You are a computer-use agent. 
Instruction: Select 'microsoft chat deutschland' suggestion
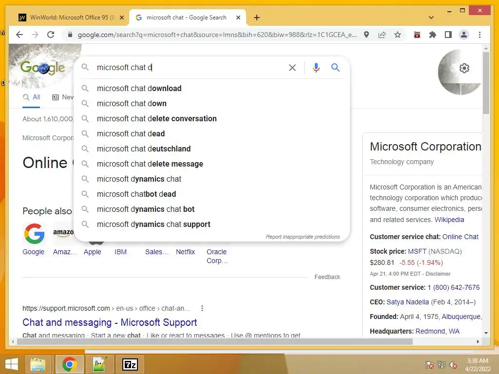(211, 149)
